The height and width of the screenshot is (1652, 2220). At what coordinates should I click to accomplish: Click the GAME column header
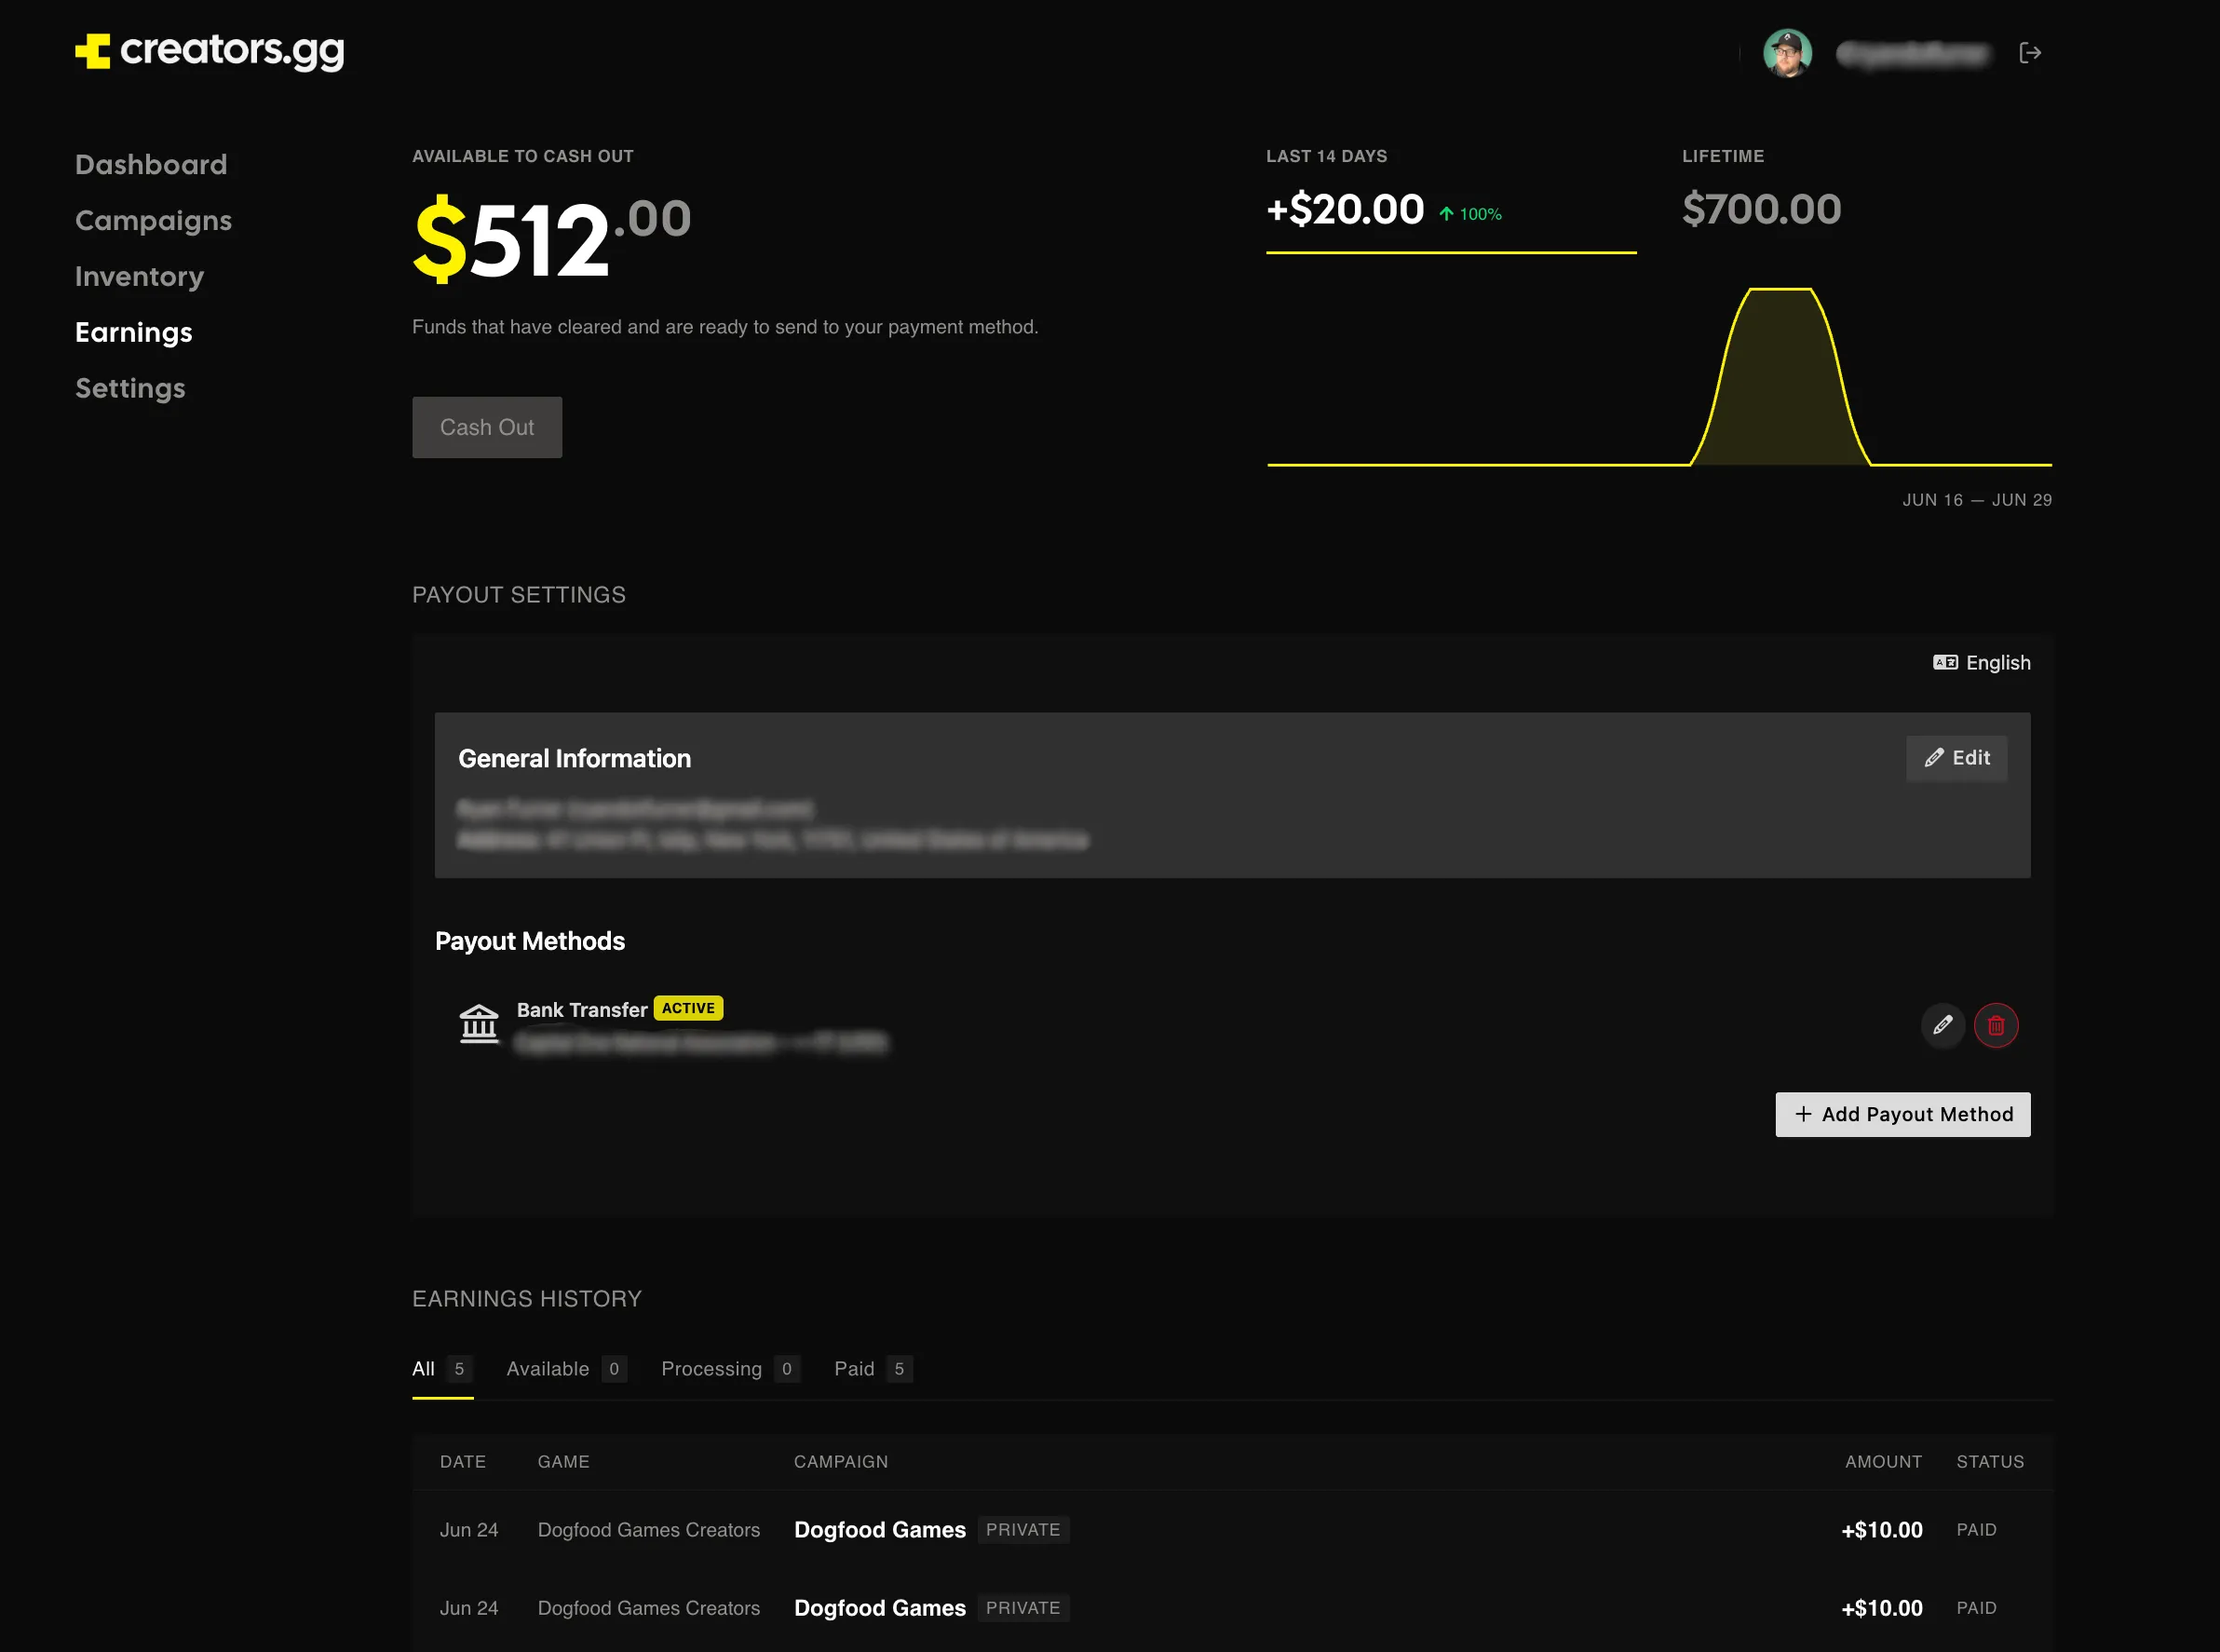(564, 1462)
